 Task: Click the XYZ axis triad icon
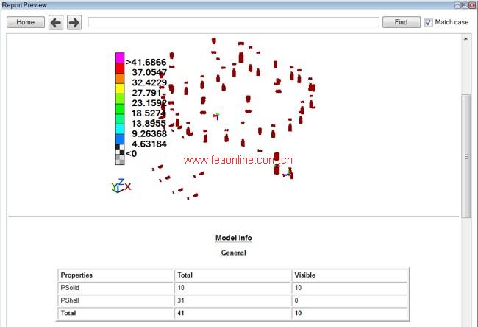coord(121,186)
